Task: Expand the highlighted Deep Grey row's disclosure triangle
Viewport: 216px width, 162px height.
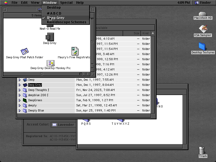Action: (x=19, y=85)
